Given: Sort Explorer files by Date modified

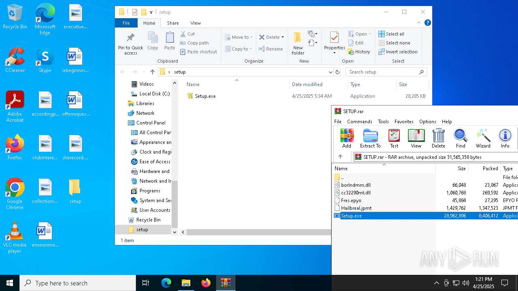Looking at the screenshot, I should [x=318, y=84].
